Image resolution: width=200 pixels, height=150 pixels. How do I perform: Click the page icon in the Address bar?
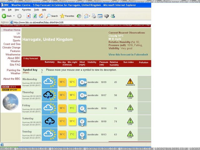point(12,22)
